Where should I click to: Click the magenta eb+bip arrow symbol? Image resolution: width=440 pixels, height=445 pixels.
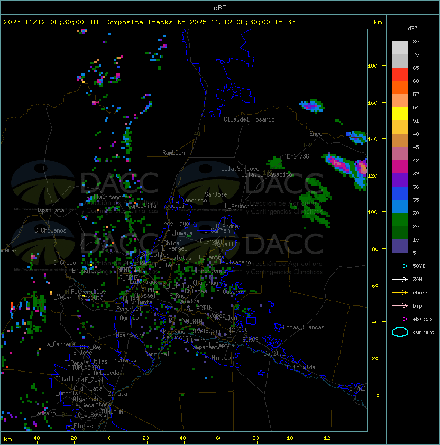(x=400, y=319)
